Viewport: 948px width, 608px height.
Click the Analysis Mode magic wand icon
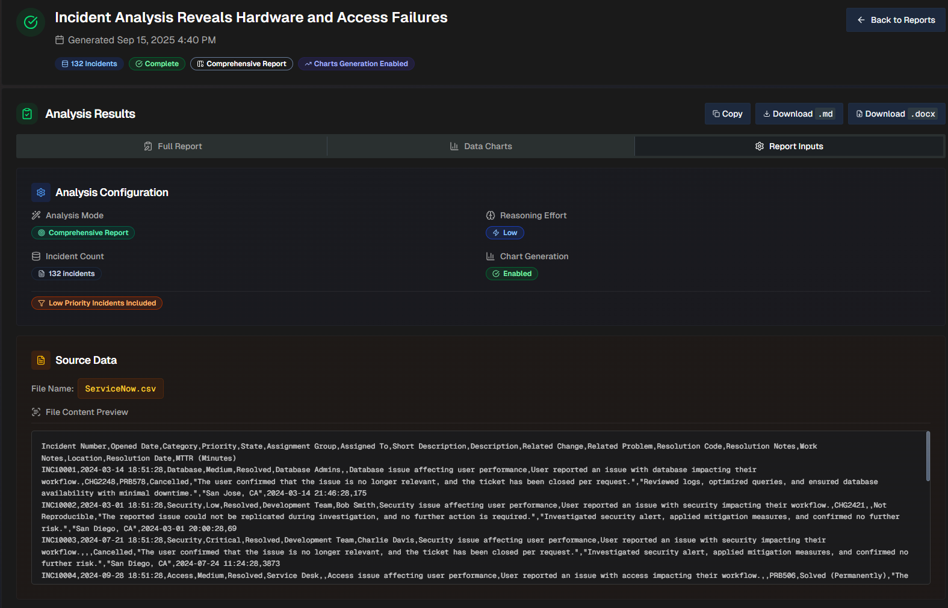point(36,215)
